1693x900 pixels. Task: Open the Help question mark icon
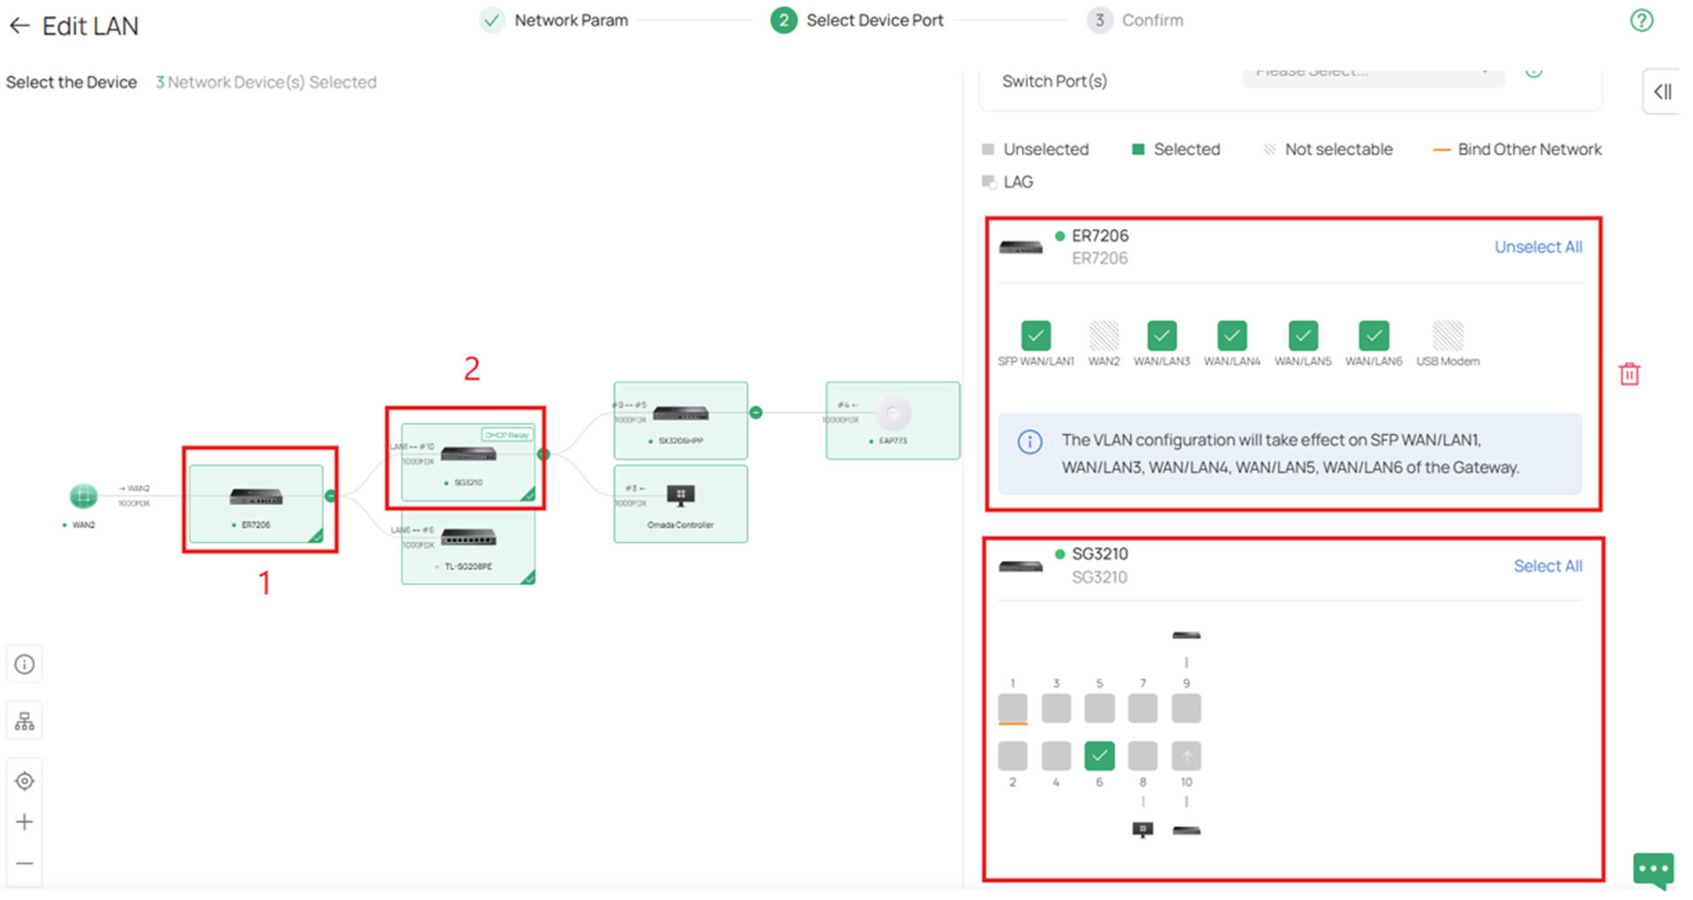point(1643,19)
